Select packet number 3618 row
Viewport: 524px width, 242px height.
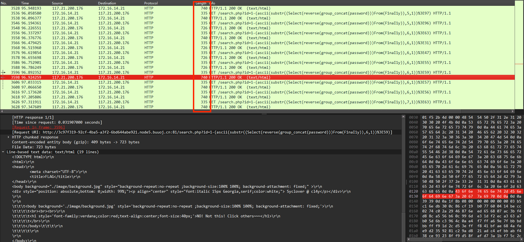coord(257,97)
